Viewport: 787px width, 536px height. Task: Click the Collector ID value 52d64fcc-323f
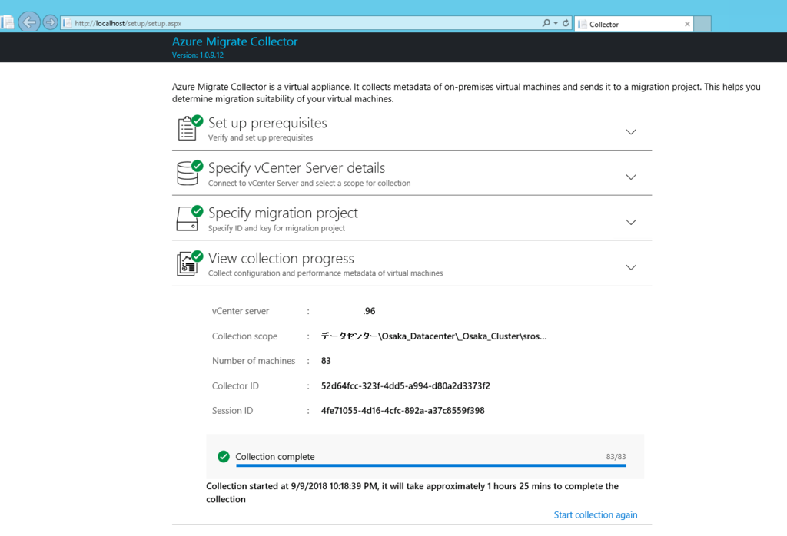pos(406,386)
